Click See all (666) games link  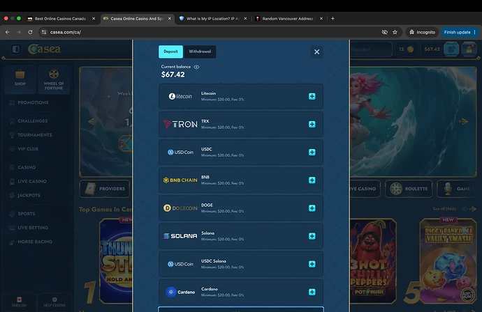click(444, 209)
